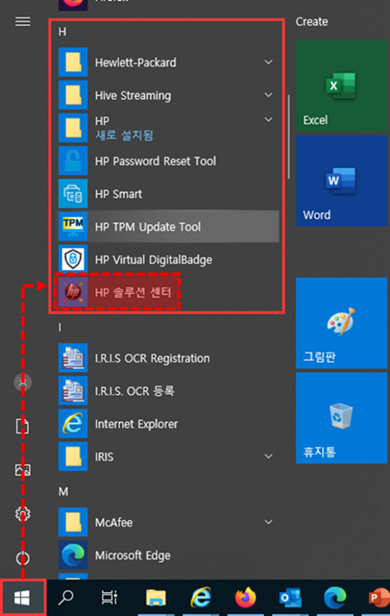Open the user account icon in sidebar
The height and width of the screenshot is (616, 390).
pos(23,382)
